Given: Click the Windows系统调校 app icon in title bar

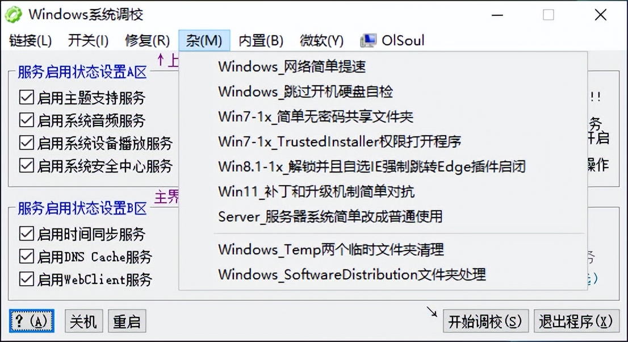Looking at the screenshot, I should (x=14, y=14).
